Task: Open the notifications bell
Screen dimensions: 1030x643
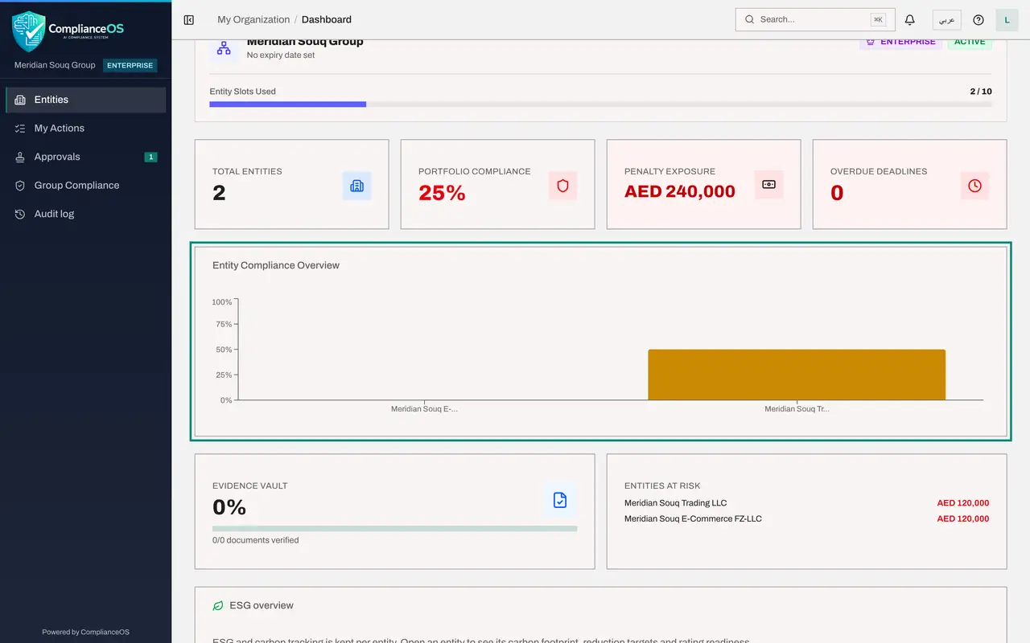Action: click(910, 19)
